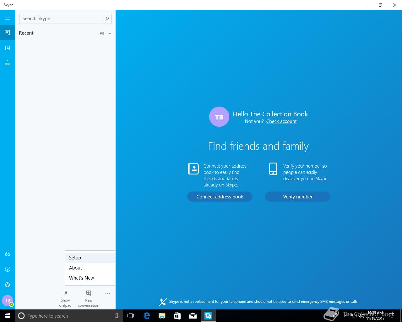Open Task View in taskbar

[x=131, y=316]
